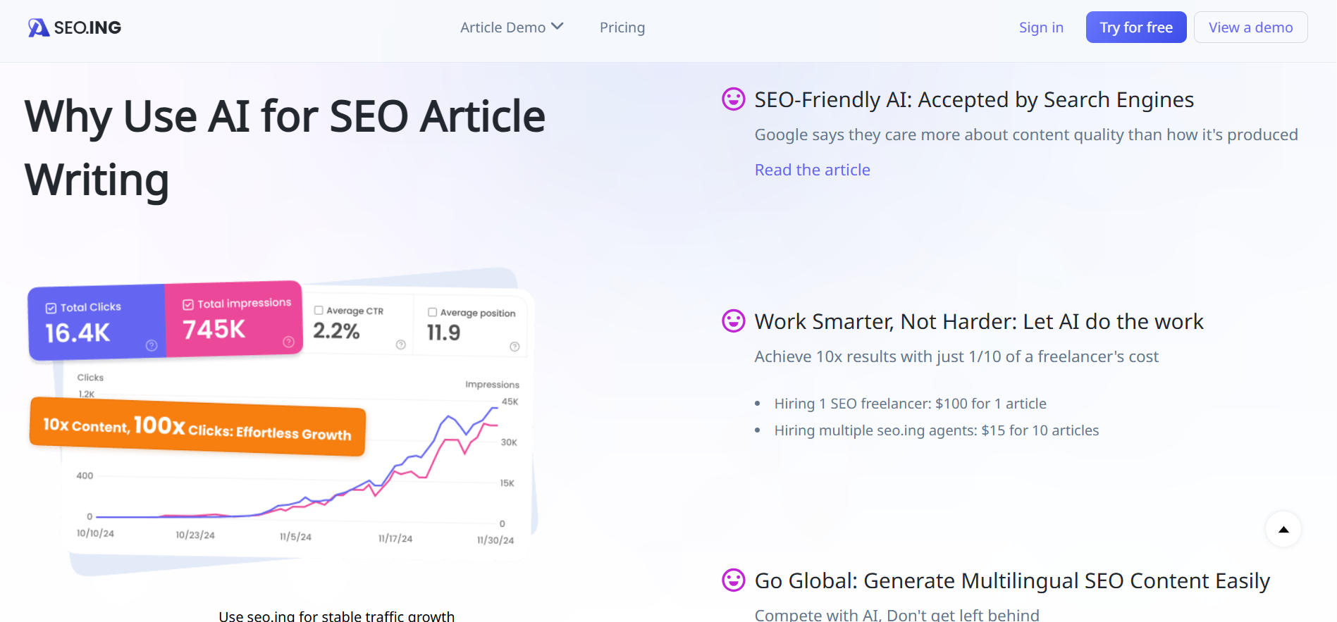The image size is (1337, 622).
Task: Click 'Go Global: Generate Multilingual SEO Content Easily' heading
Action: (x=1012, y=581)
